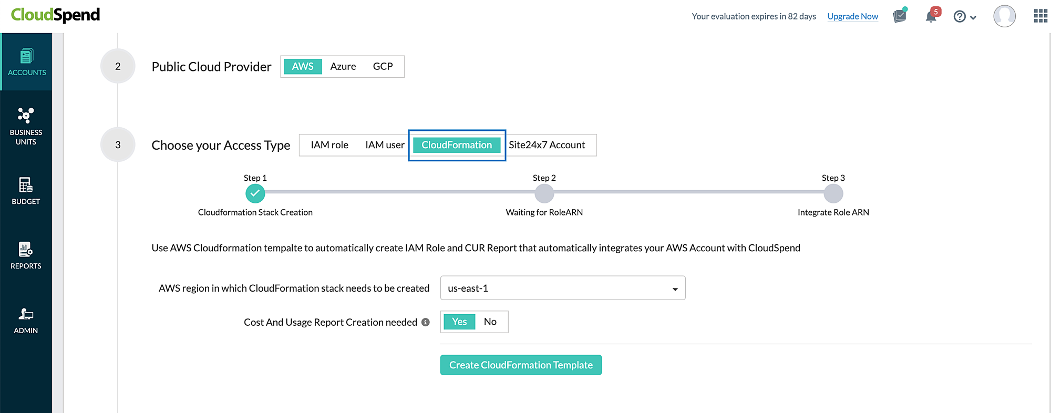Image resolution: width=1051 pixels, height=413 pixels.
Task: Open the Reports section
Action: click(x=26, y=255)
